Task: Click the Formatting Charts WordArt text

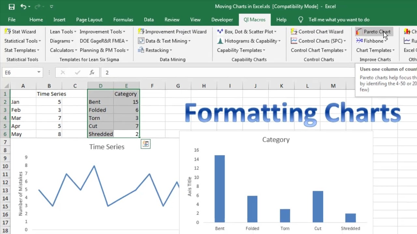Action: (292, 113)
